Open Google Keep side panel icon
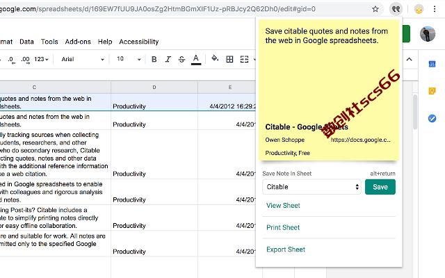Image resolution: width=445 pixels, height=278 pixels. click(432, 91)
